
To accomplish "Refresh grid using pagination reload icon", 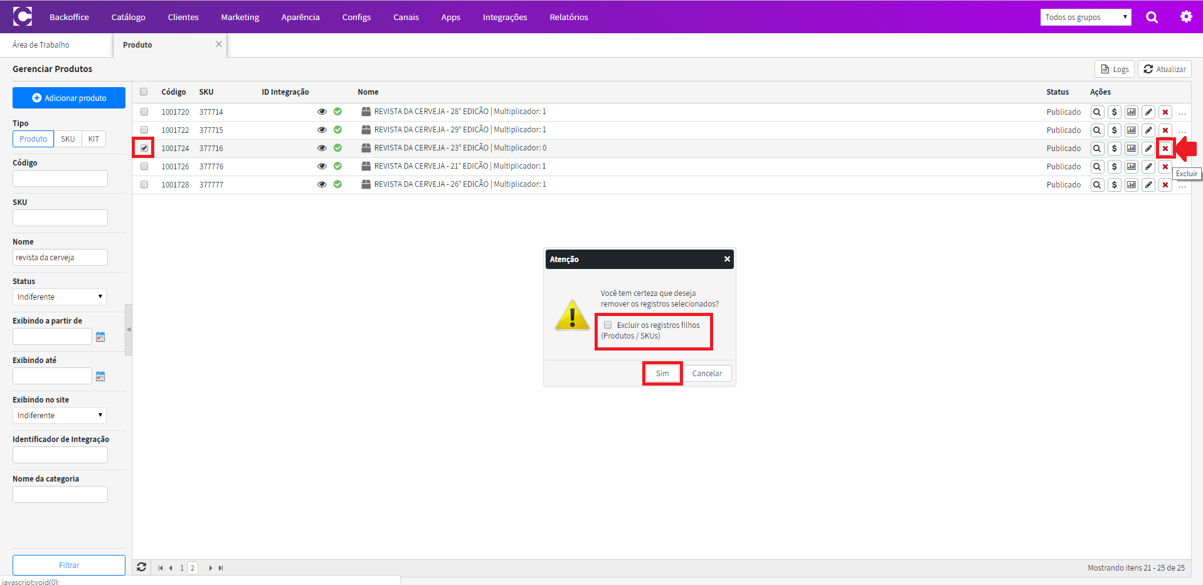I will pos(142,567).
